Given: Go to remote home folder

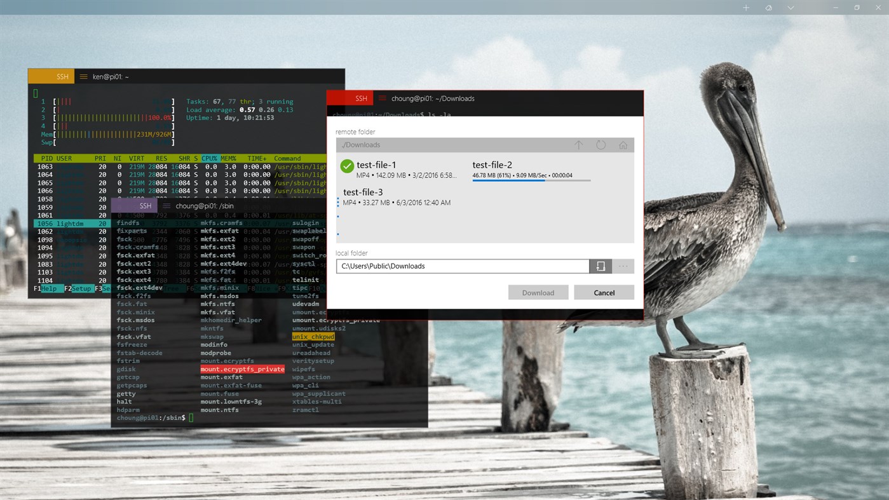Looking at the screenshot, I should pyautogui.click(x=623, y=145).
